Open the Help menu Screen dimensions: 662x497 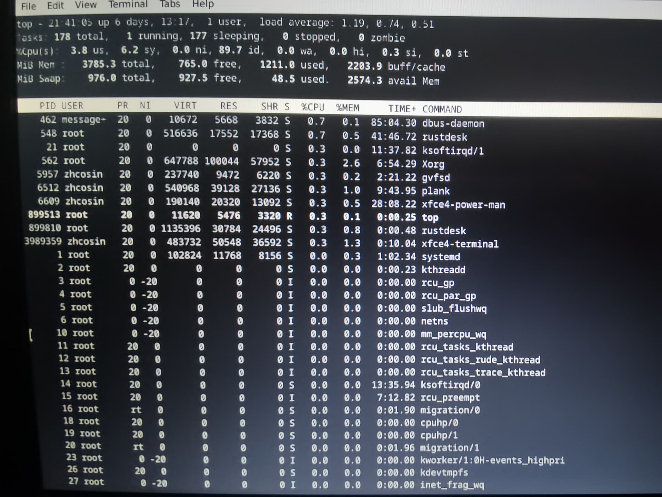[203, 4]
